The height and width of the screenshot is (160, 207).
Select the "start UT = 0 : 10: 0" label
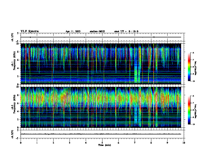coord(126,31)
